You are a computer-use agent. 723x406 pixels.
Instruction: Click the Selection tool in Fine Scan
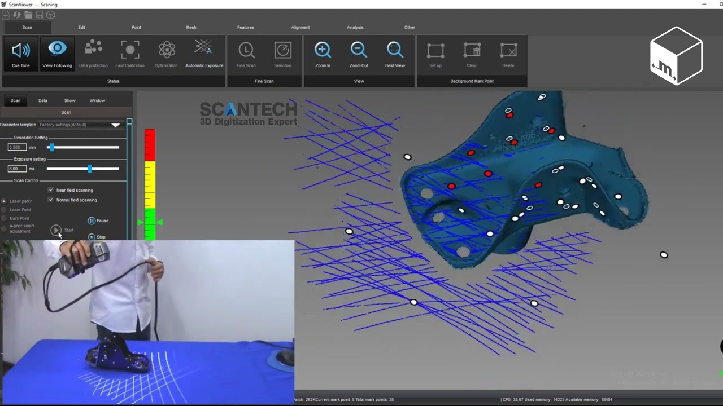point(282,54)
